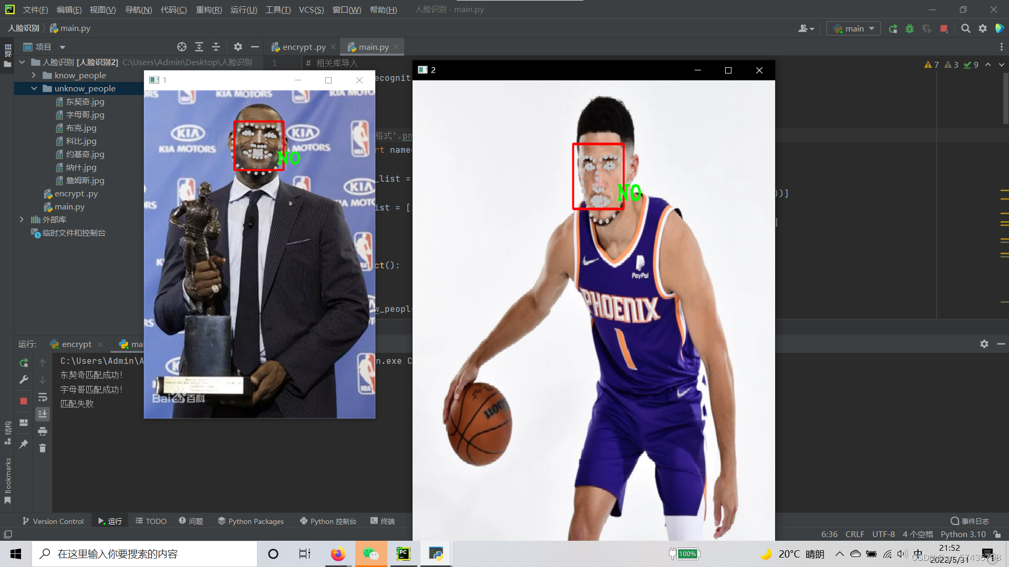Open TODO tool window
The image size is (1009, 567).
click(x=151, y=521)
